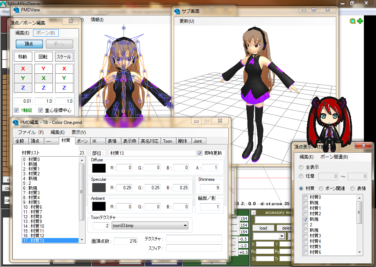Click green Y under スケール column
Image resolution: width=376 pixels, height=267 pixels.
[64, 78]
